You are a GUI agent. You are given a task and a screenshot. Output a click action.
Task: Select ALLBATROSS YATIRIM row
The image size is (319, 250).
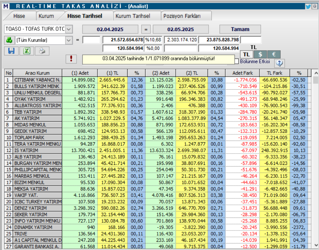click(x=158, y=106)
